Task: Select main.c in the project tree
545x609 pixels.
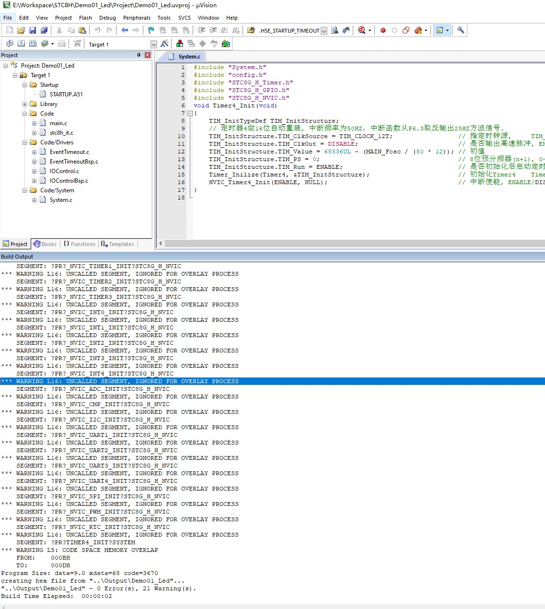Action: (58, 123)
